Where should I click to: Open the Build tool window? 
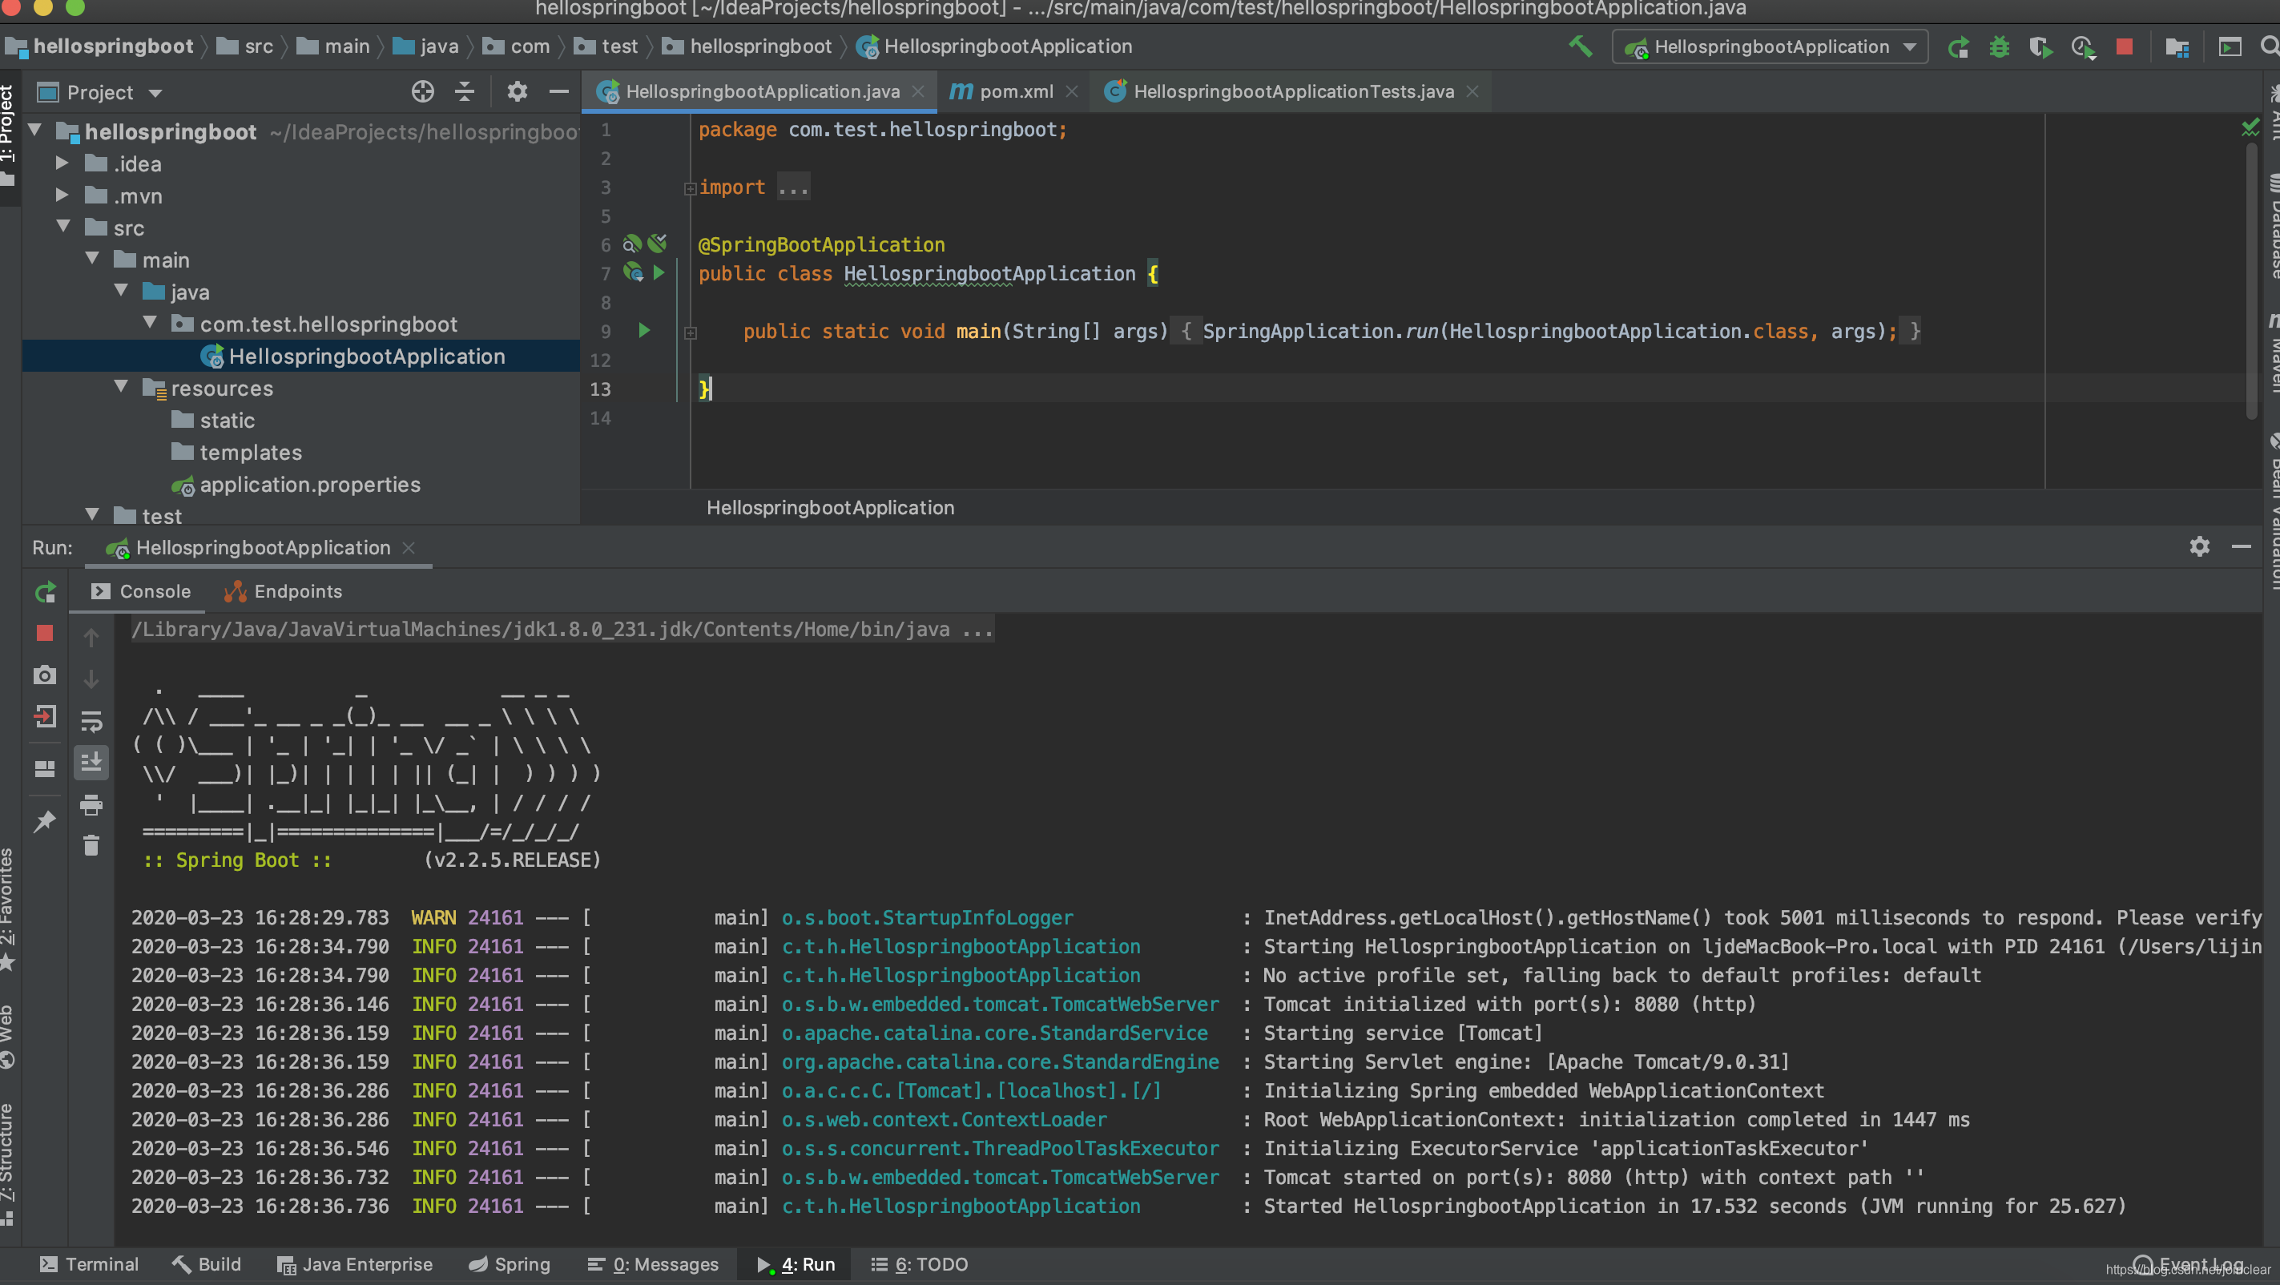(206, 1263)
